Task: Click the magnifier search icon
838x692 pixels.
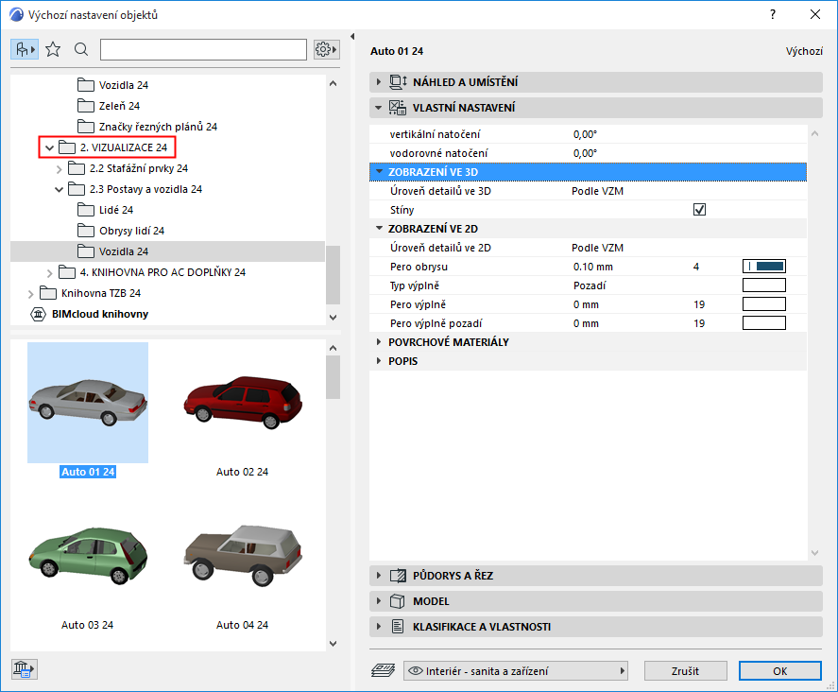Action: (81, 49)
